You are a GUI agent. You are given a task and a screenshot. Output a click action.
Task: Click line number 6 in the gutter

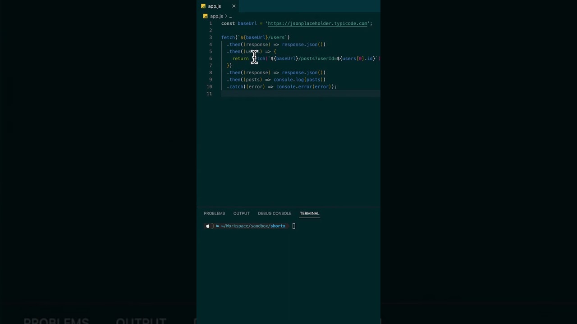pyautogui.click(x=211, y=58)
